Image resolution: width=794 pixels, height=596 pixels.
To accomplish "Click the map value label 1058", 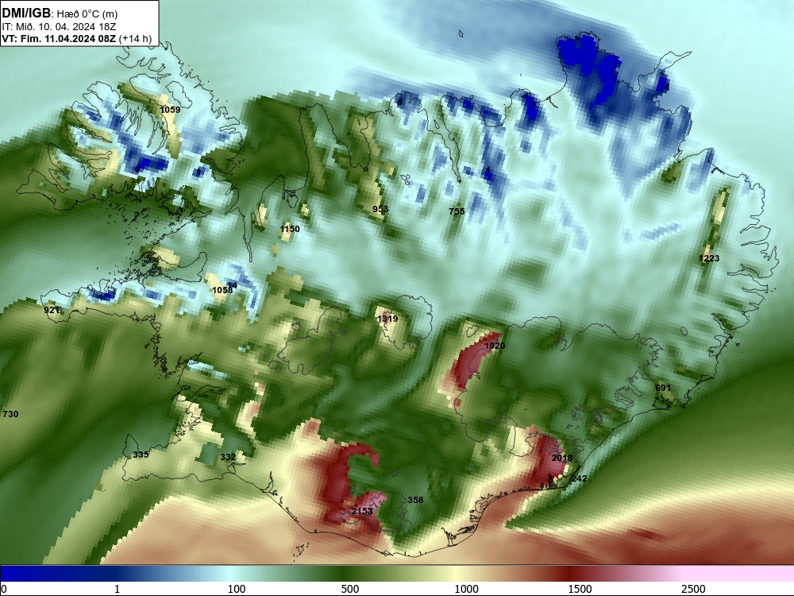I will 222,290.
